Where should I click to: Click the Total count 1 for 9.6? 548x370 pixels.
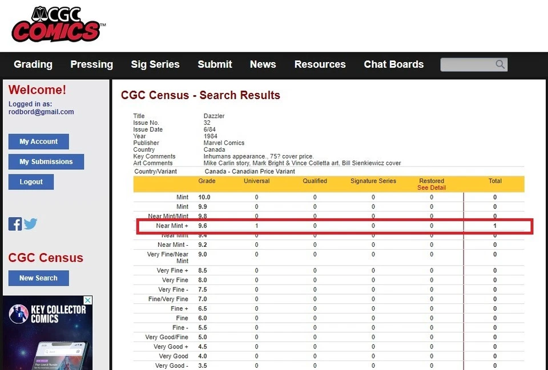pos(495,226)
